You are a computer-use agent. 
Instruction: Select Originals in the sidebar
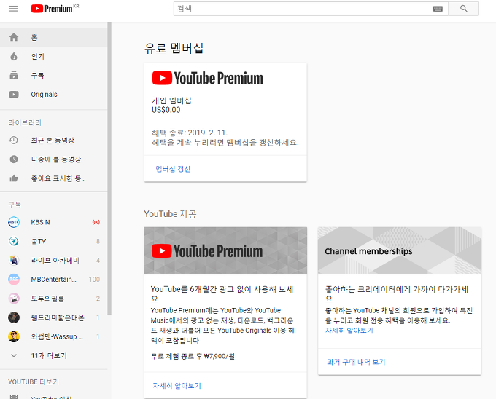(x=54, y=95)
